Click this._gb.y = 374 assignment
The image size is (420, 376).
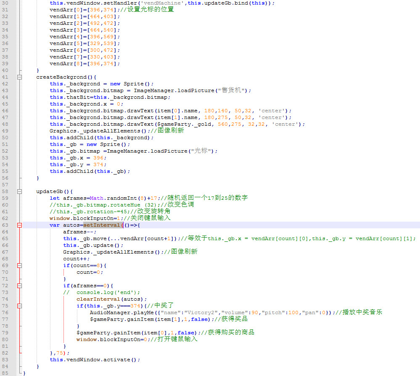click(78, 164)
